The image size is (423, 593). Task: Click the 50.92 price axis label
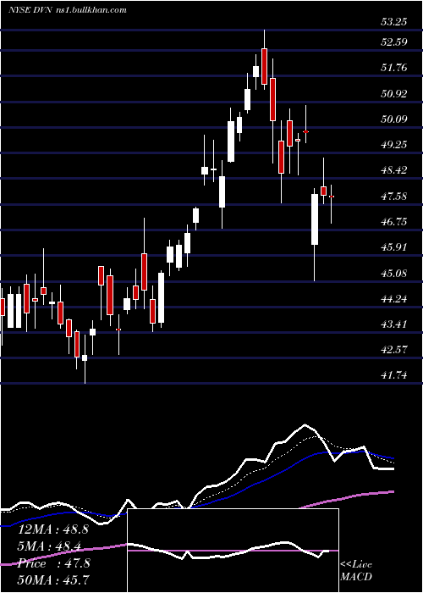pos(393,93)
